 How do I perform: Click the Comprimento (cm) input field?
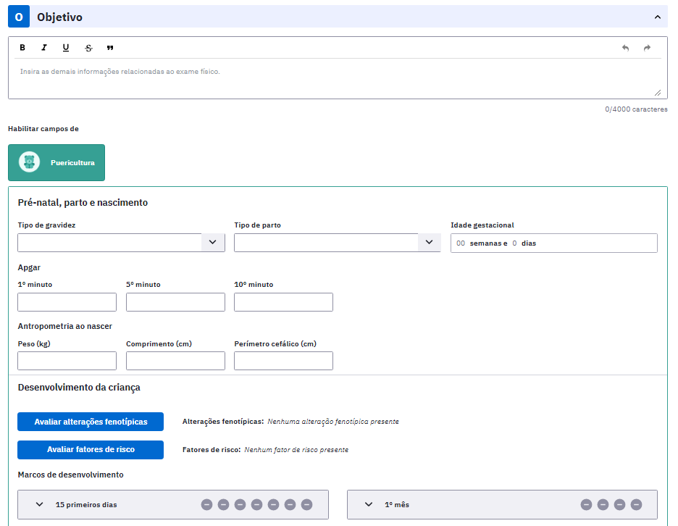tap(175, 361)
